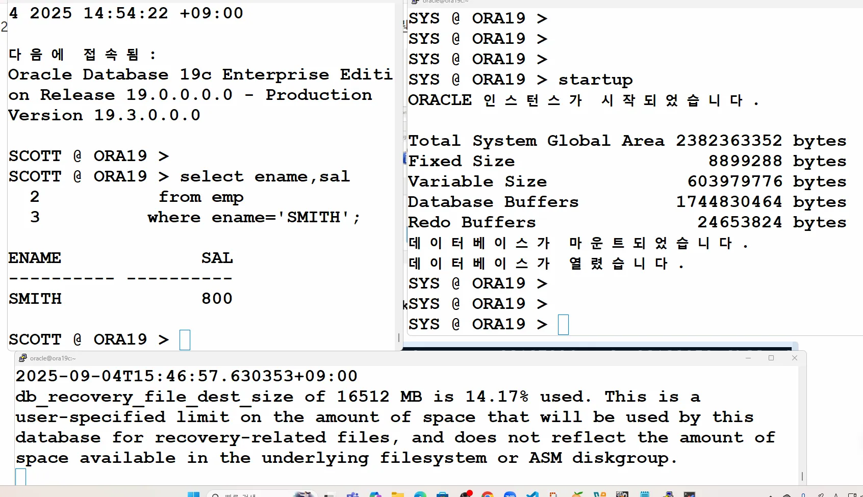Click the value 8899288 bytes
Viewport: 863px width, 497px height.
(x=777, y=161)
